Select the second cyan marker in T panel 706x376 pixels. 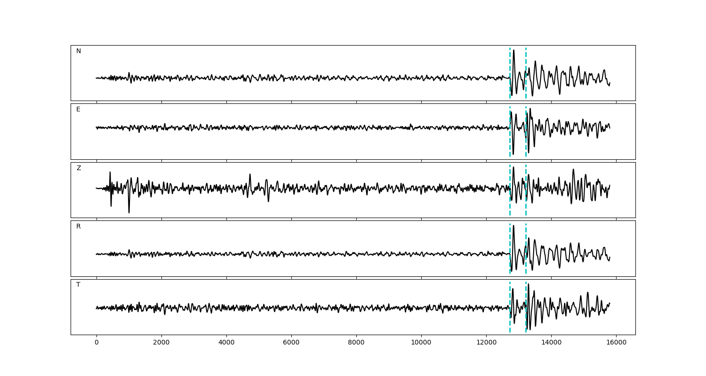point(526,291)
